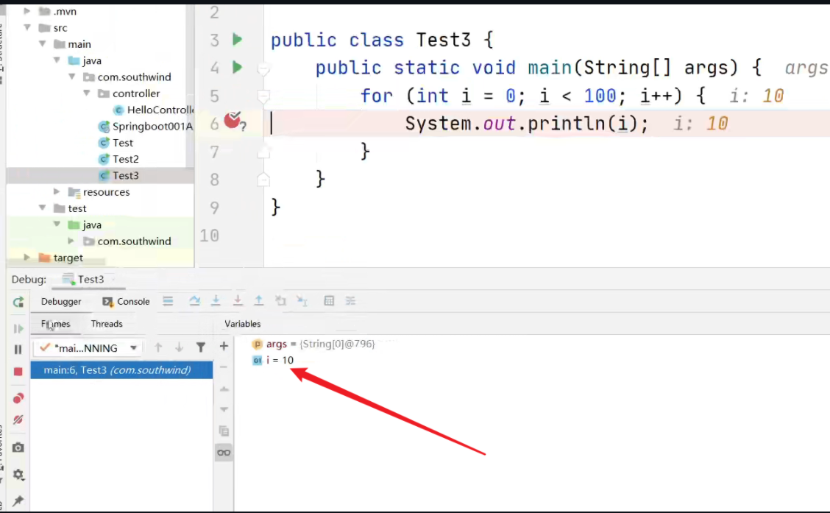Click the run gutter arrow beside class Test3
This screenshot has width=830, height=513.
pyautogui.click(x=237, y=40)
